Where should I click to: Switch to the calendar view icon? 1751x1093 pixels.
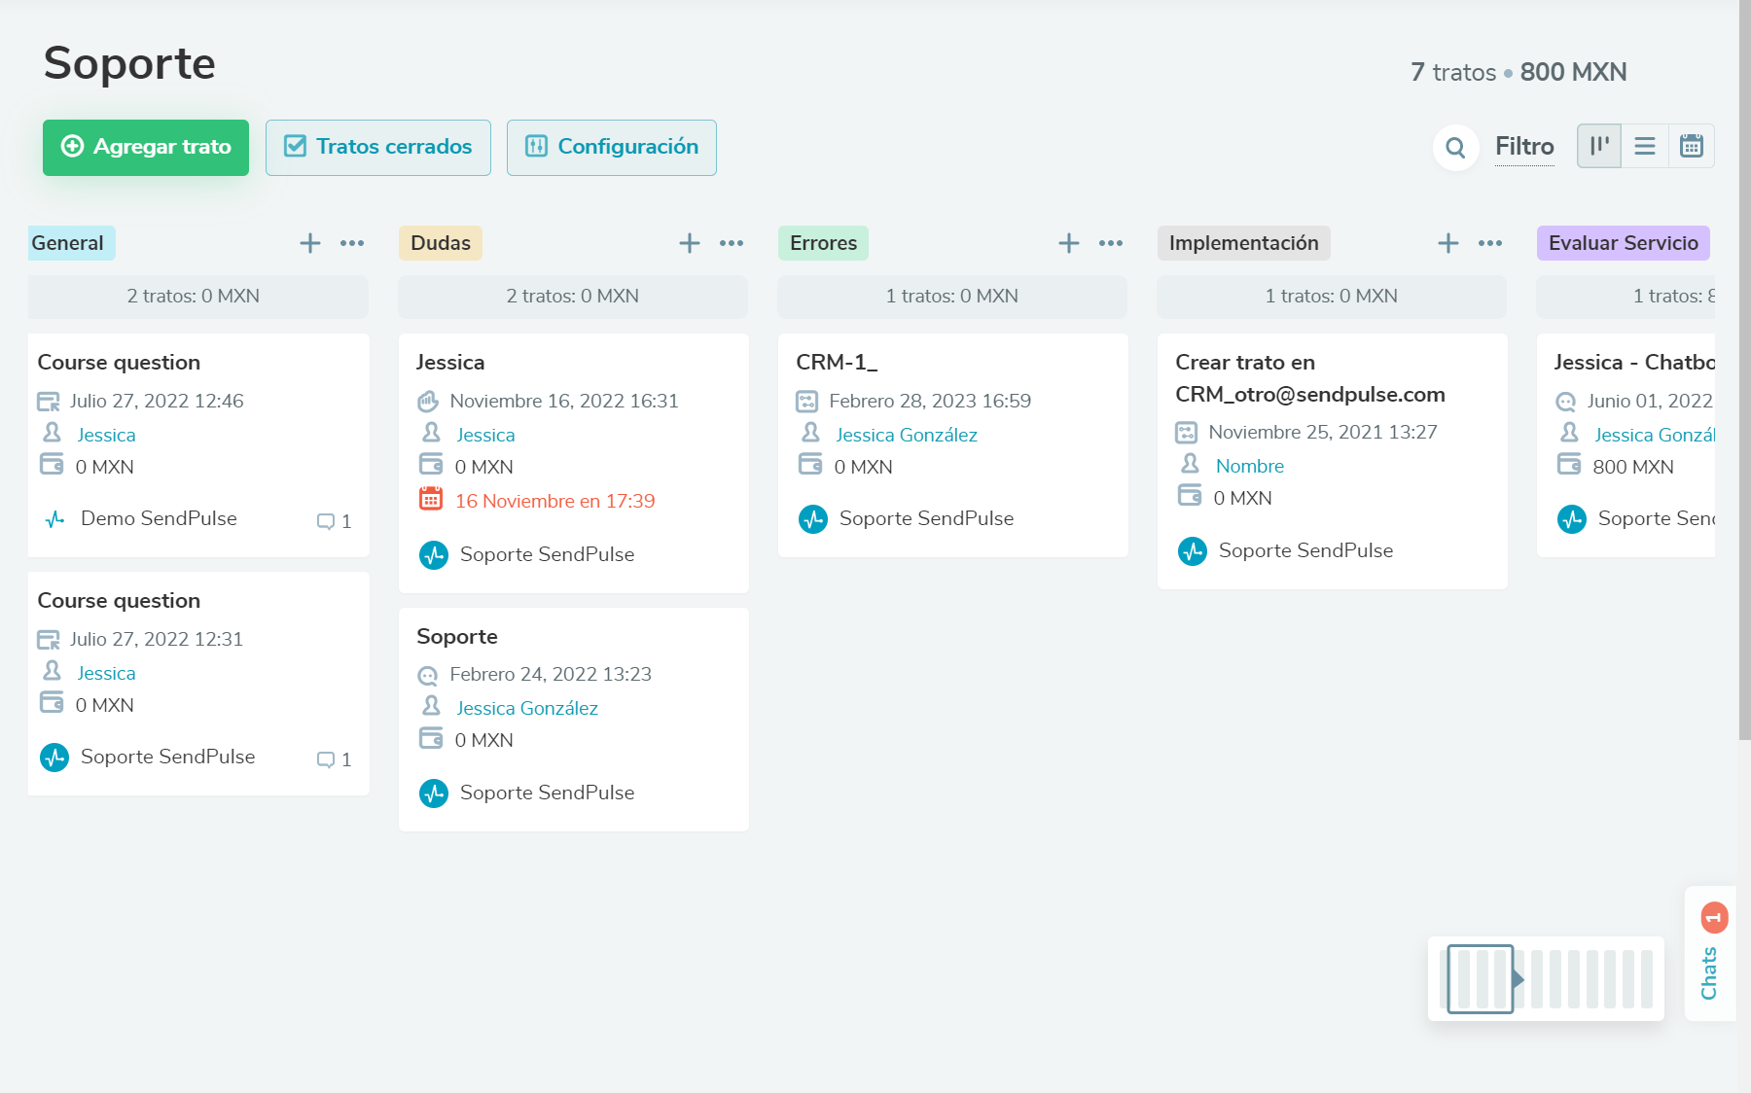1692,146
